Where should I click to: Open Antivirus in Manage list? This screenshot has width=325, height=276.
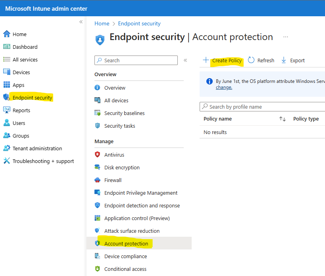[x=114, y=155]
